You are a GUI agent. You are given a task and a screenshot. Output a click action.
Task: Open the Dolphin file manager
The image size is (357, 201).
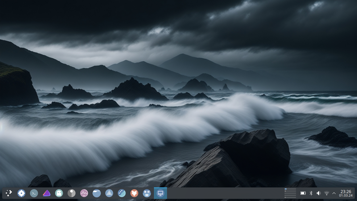click(x=97, y=193)
